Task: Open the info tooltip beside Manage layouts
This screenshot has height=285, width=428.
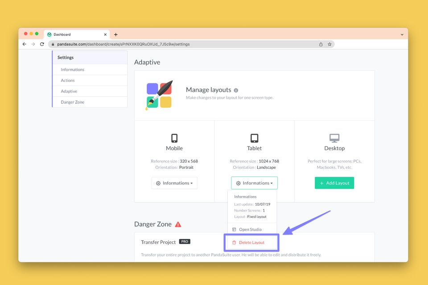Action: point(236,90)
